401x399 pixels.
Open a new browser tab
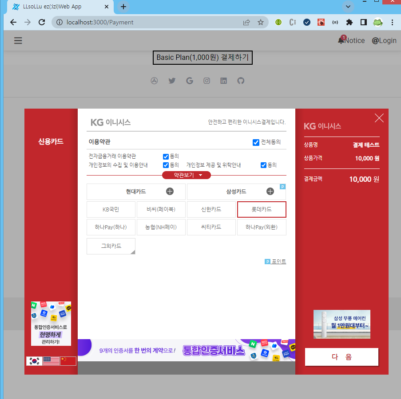123,7
